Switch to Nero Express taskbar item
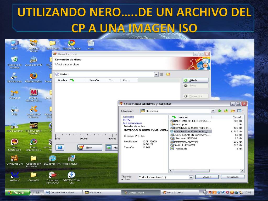This screenshot has height=201, width=268. click(x=180, y=192)
